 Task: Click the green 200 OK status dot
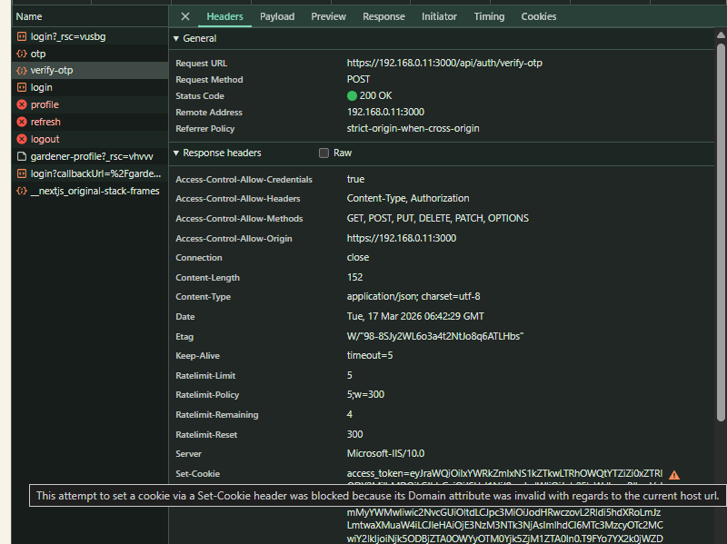pyautogui.click(x=352, y=96)
